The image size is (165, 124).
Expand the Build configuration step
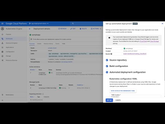[x=119, y=66]
